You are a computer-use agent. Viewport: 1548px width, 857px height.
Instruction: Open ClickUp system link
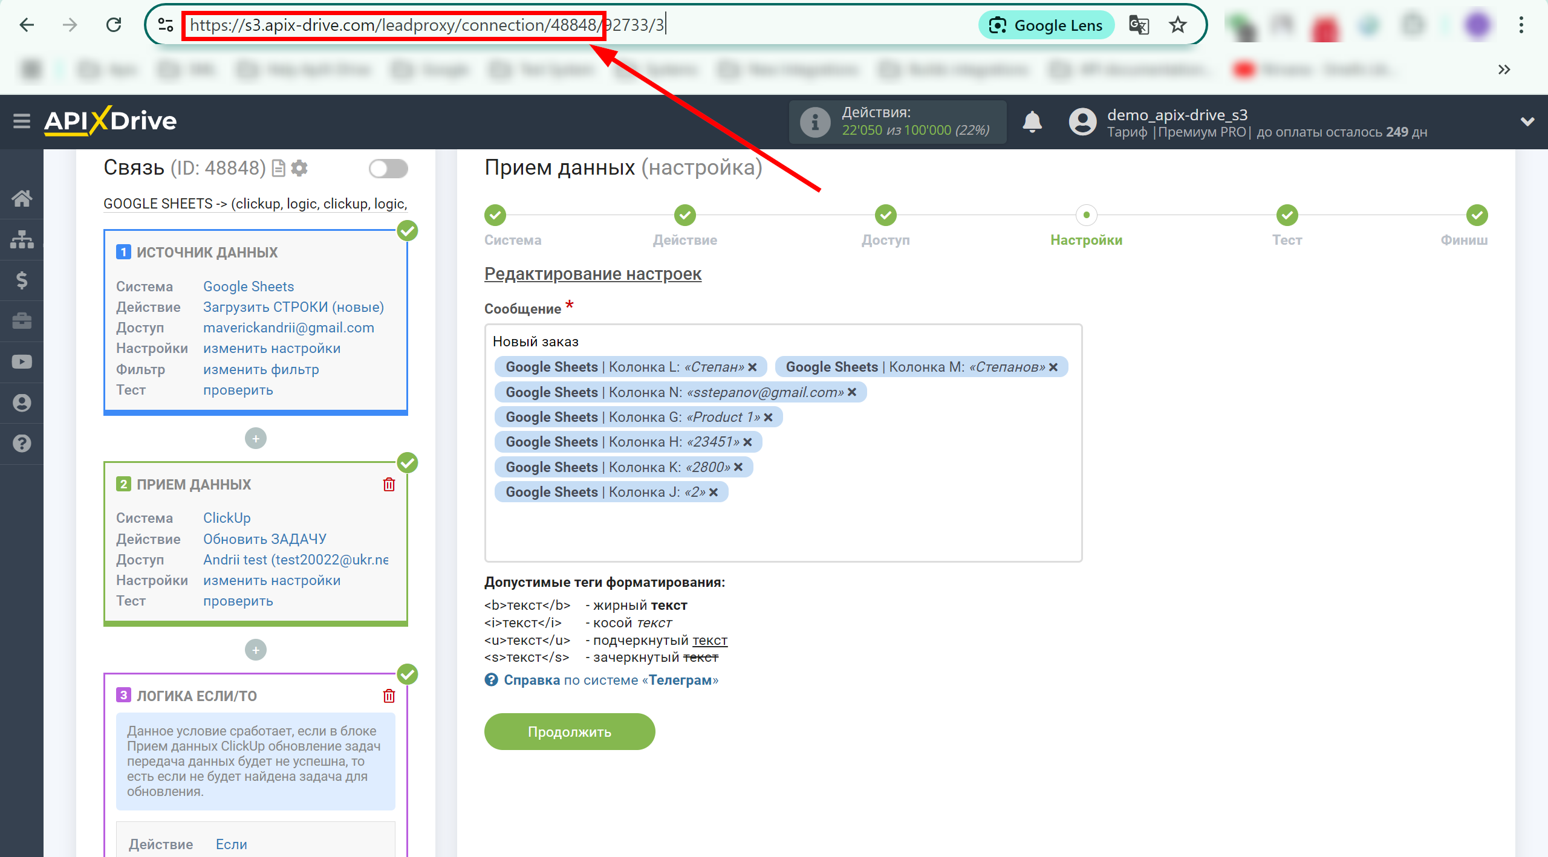[227, 518]
